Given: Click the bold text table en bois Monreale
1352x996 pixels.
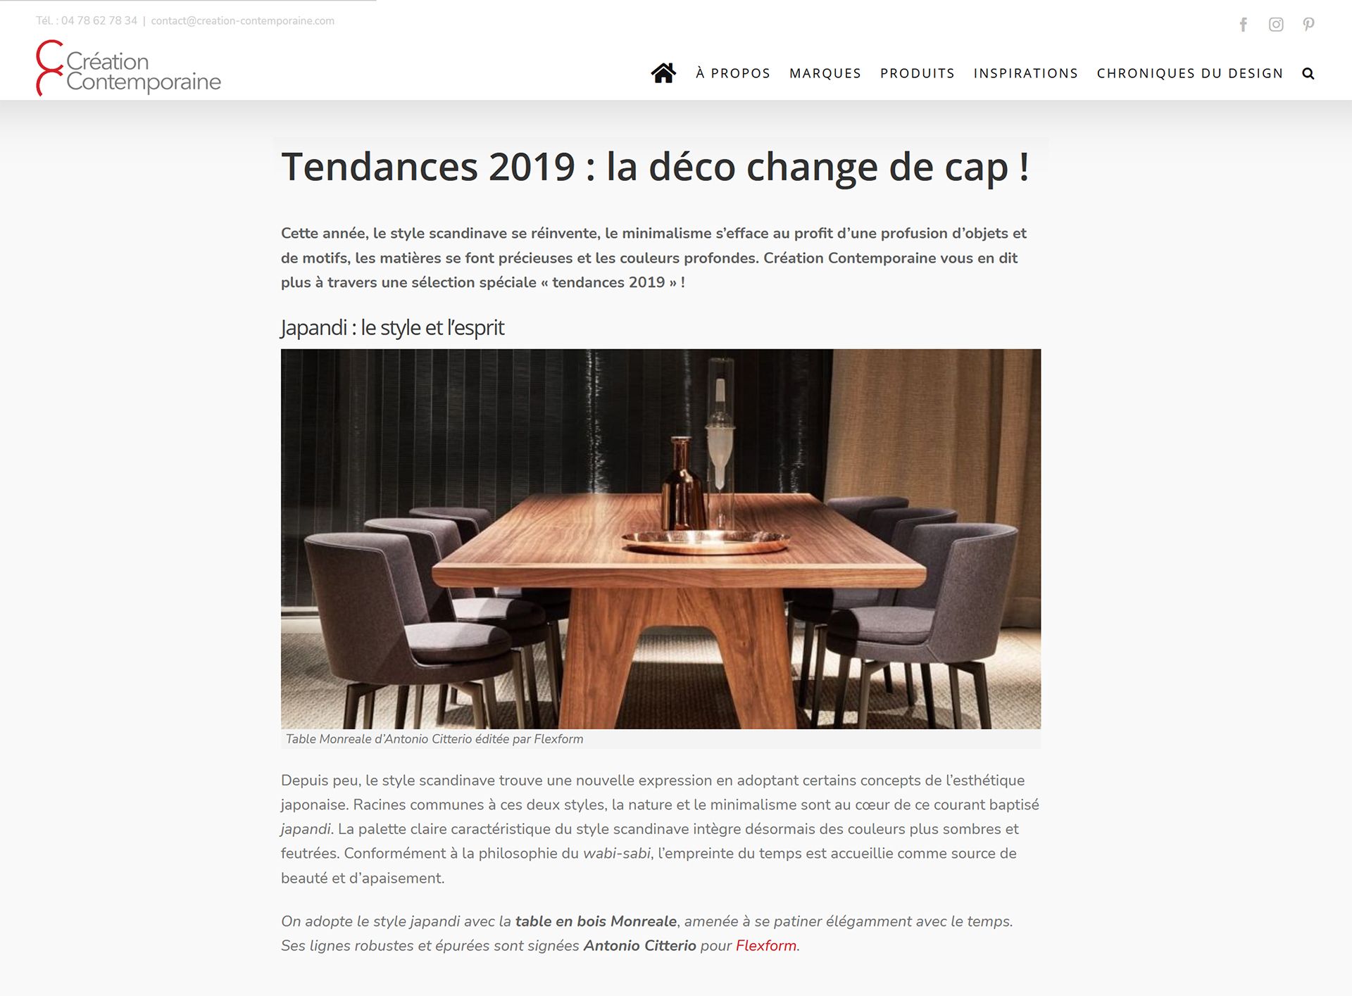Looking at the screenshot, I should click(x=596, y=921).
